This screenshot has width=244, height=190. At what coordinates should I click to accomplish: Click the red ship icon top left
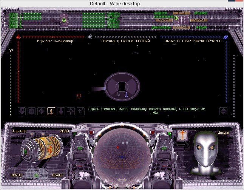[18, 37]
